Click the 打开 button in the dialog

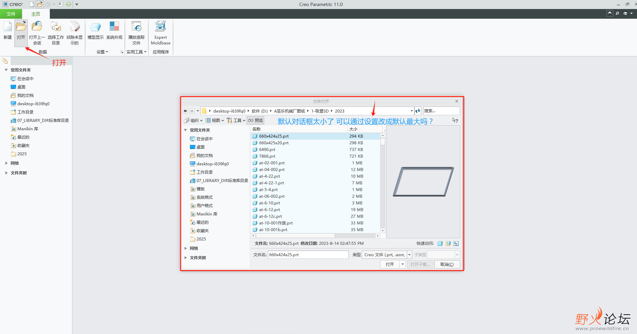tap(390, 265)
